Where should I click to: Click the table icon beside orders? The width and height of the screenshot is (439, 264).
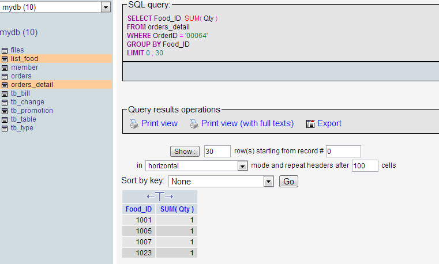(x=5, y=76)
